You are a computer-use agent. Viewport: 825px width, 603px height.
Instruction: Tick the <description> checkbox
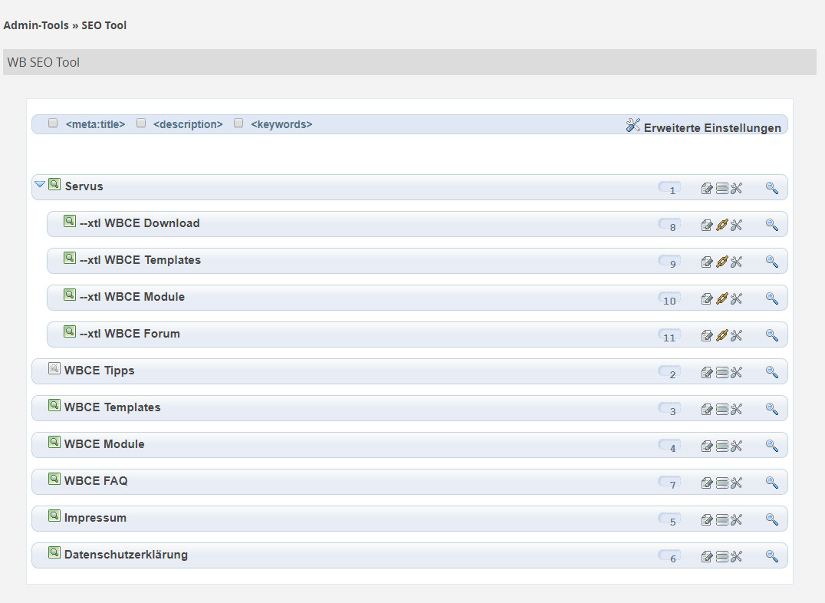(x=141, y=123)
